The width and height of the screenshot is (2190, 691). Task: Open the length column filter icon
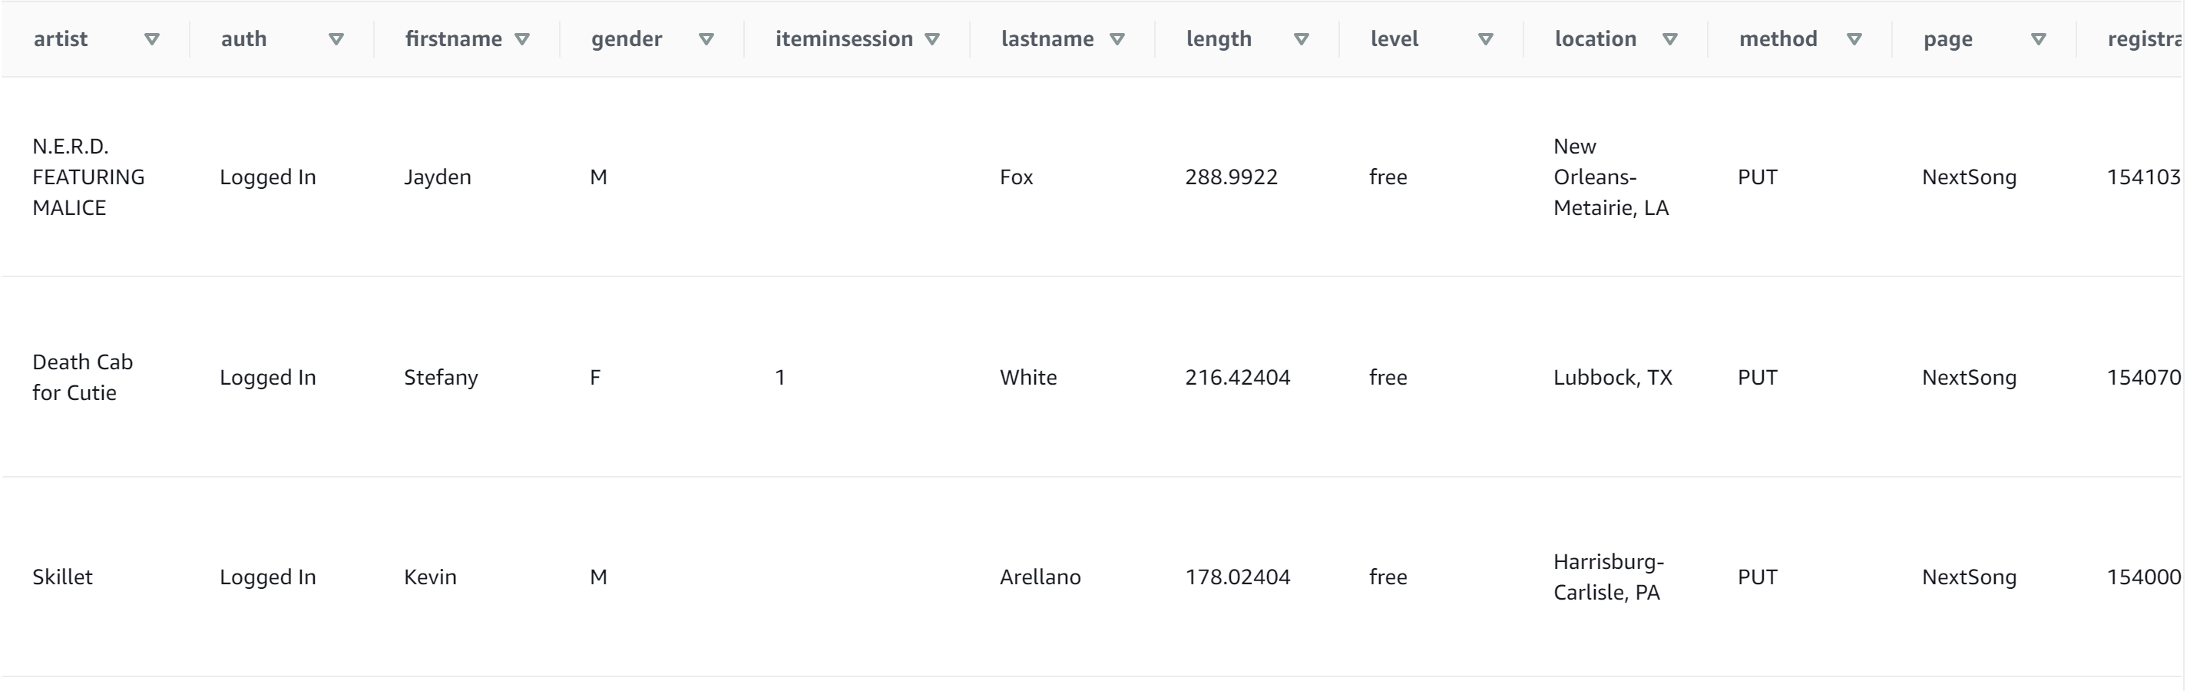click(1302, 38)
